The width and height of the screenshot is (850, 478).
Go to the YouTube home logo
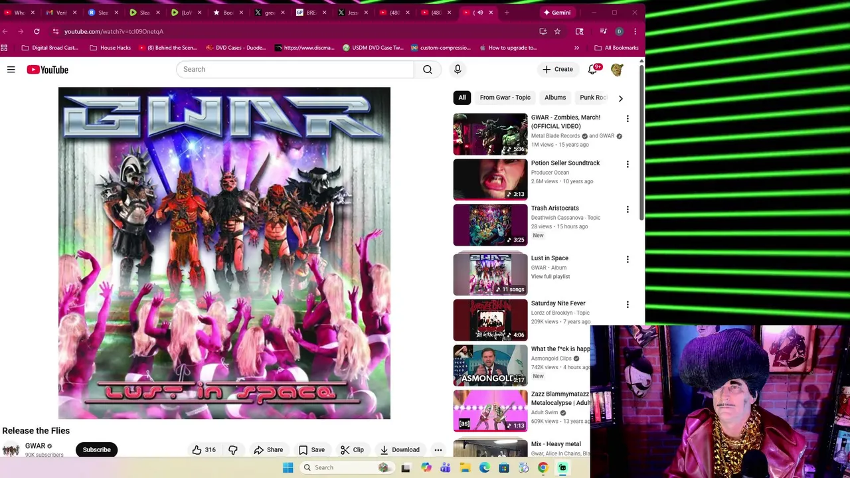[47, 69]
